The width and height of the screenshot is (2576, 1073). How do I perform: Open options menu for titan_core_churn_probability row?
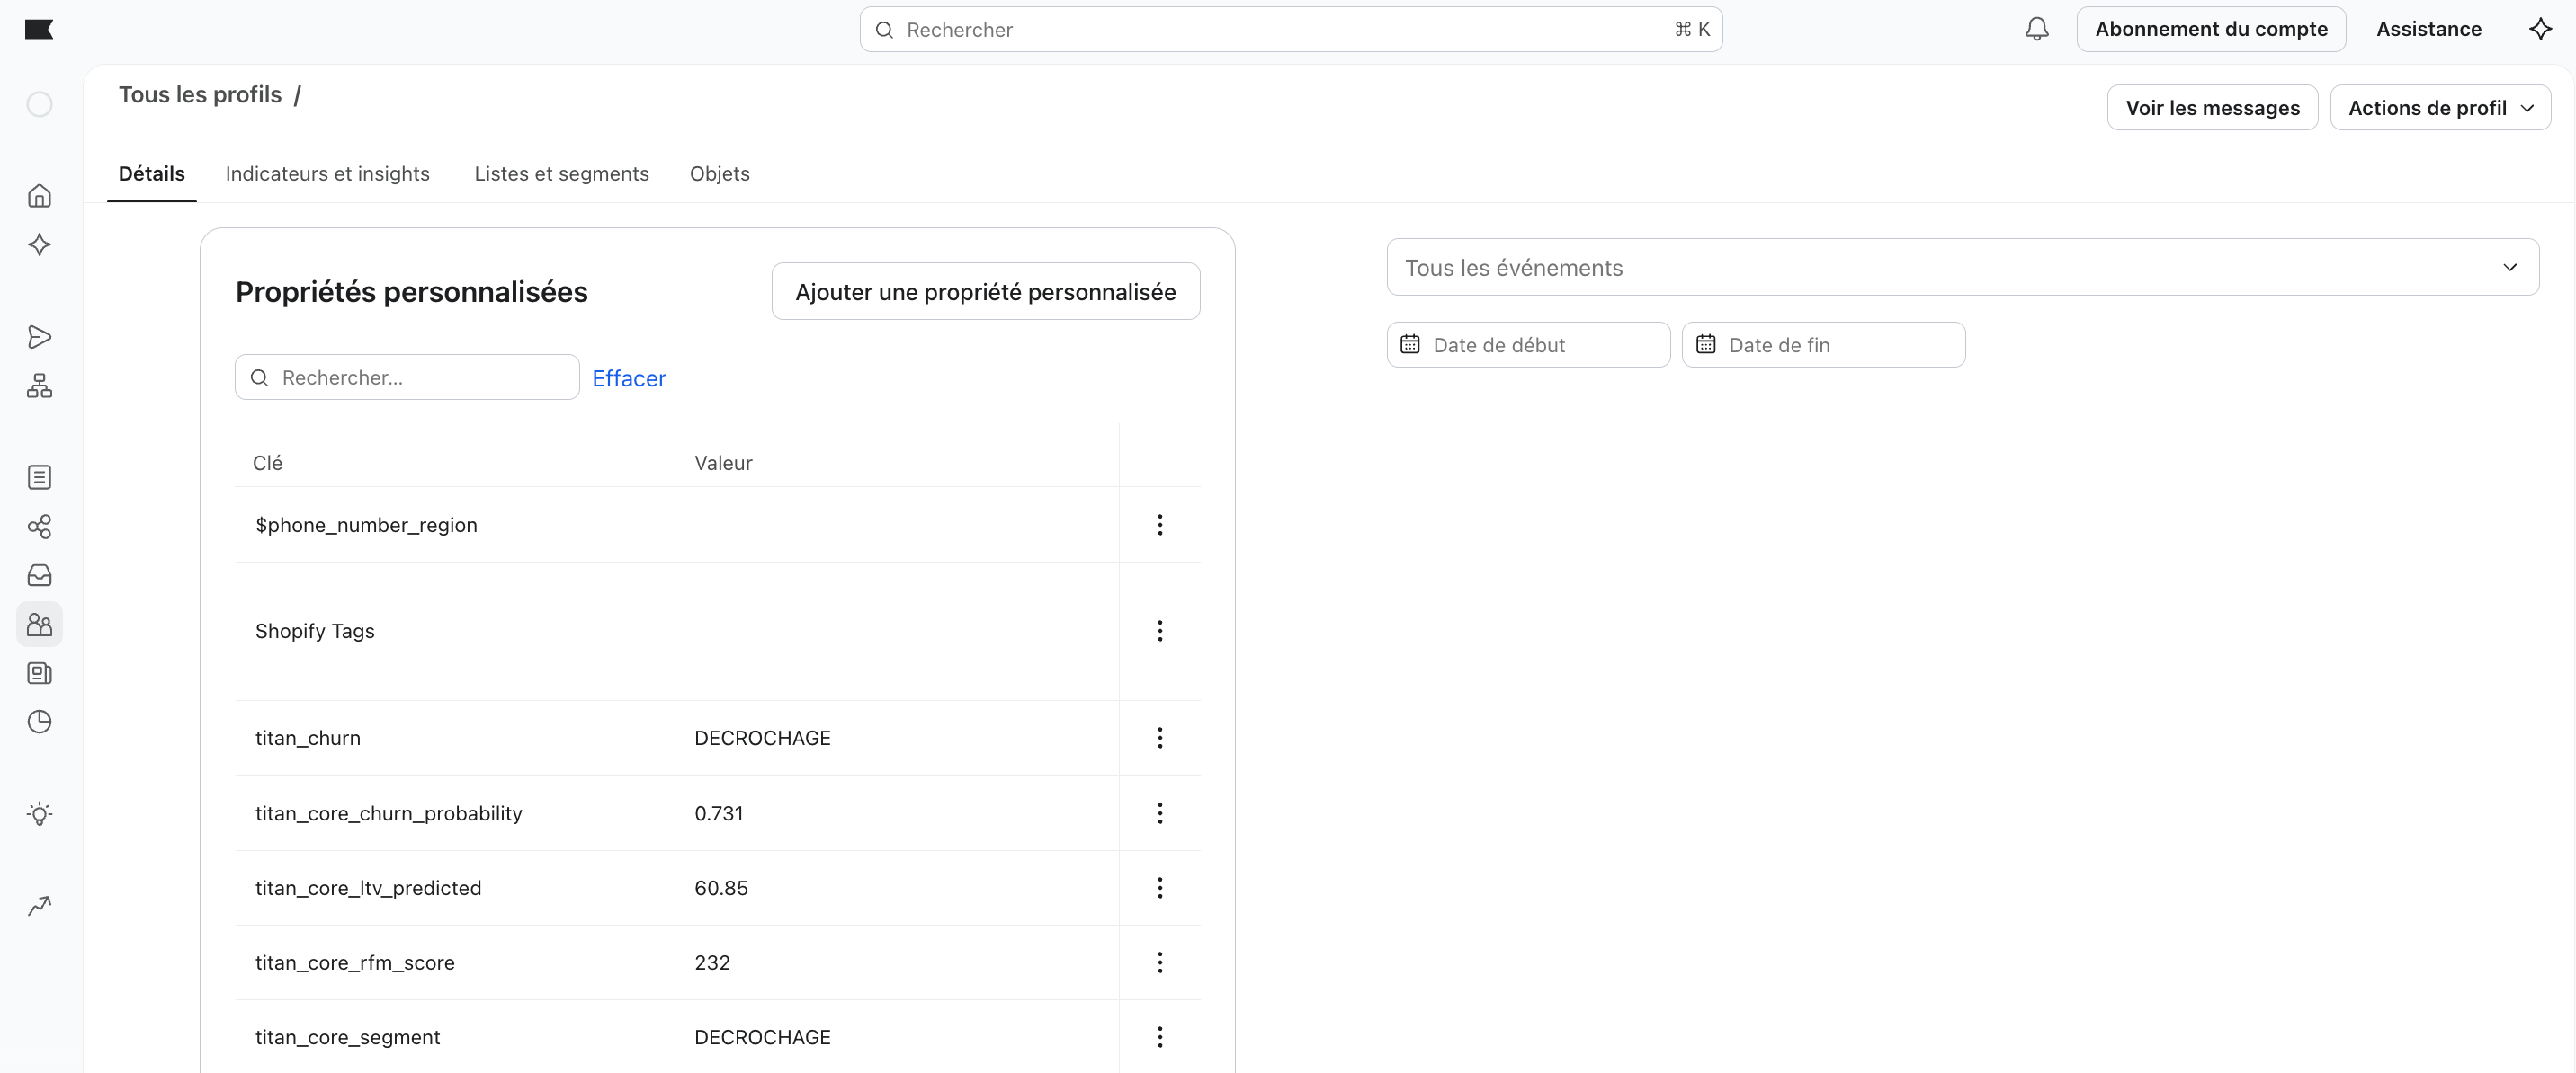[1160, 813]
